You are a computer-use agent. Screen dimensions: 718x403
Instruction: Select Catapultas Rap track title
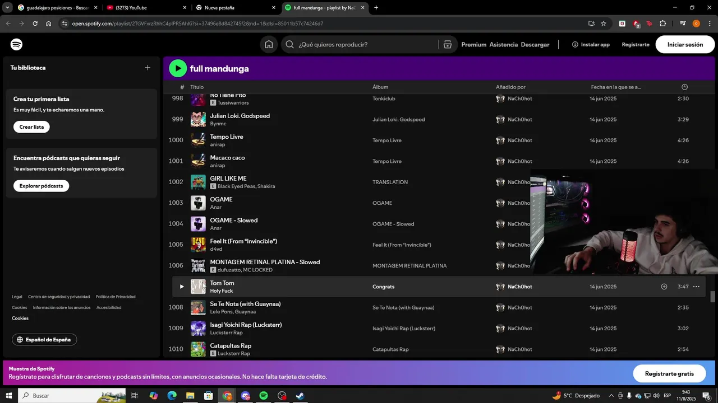click(x=231, y=346)
